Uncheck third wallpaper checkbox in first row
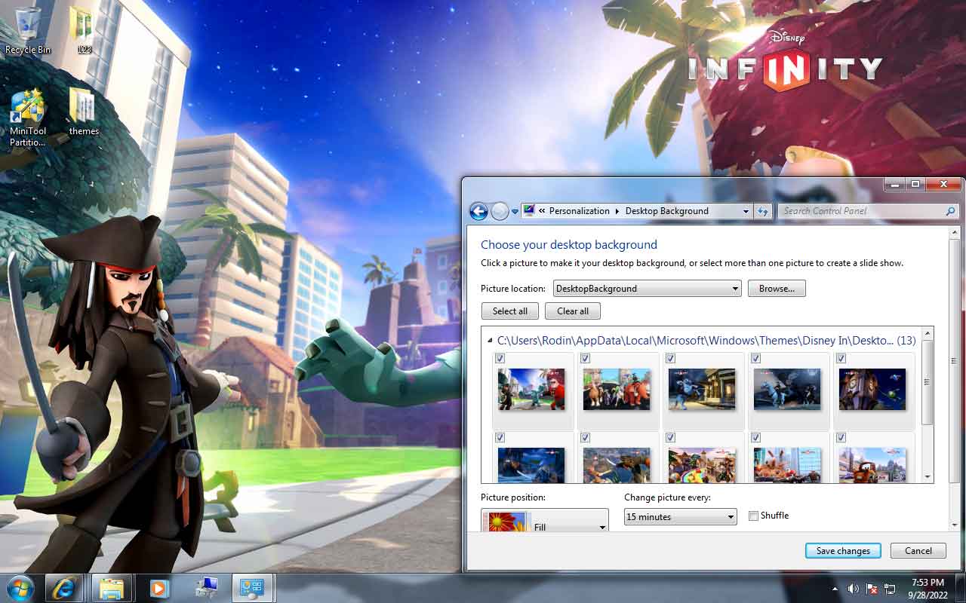Screen dimensions: 966x603 coord(670,359)
